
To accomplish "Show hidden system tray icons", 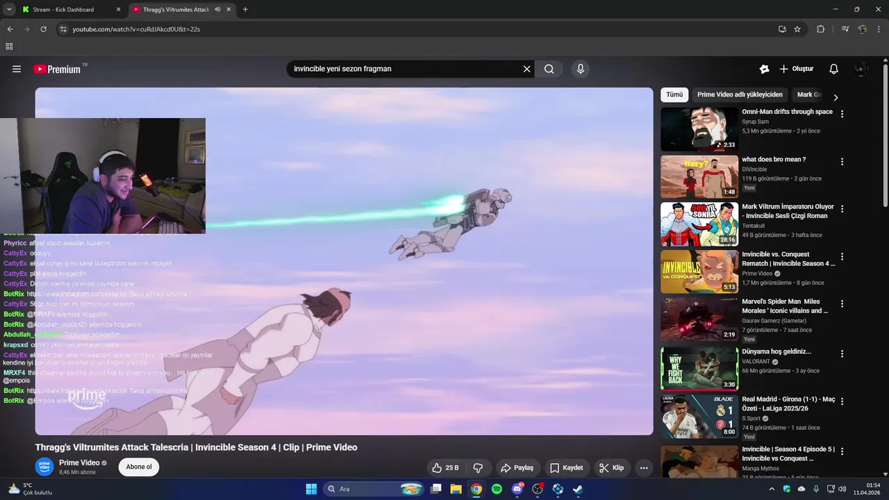I will (x=772, y=489).
